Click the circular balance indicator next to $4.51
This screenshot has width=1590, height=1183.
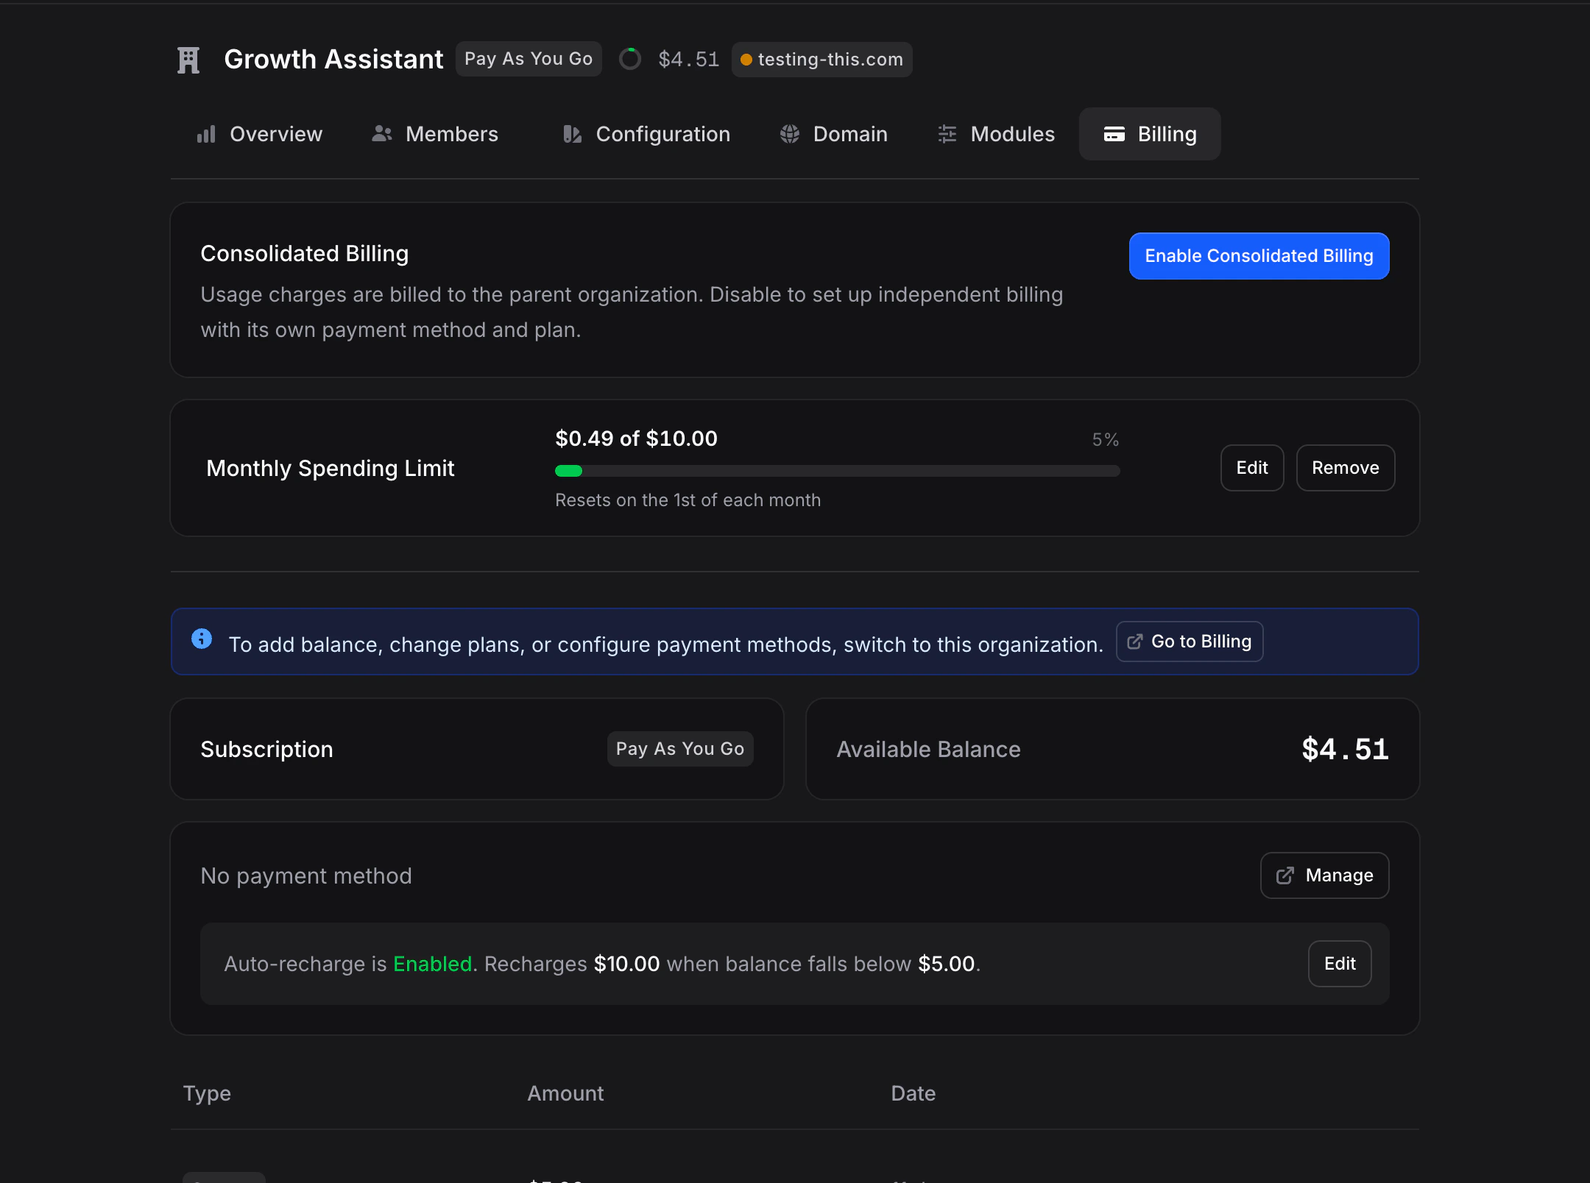pyautogui.click(x=631, y=59)
